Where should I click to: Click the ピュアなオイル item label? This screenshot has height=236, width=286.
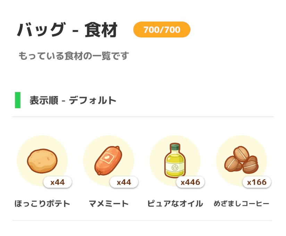point(175,203)
